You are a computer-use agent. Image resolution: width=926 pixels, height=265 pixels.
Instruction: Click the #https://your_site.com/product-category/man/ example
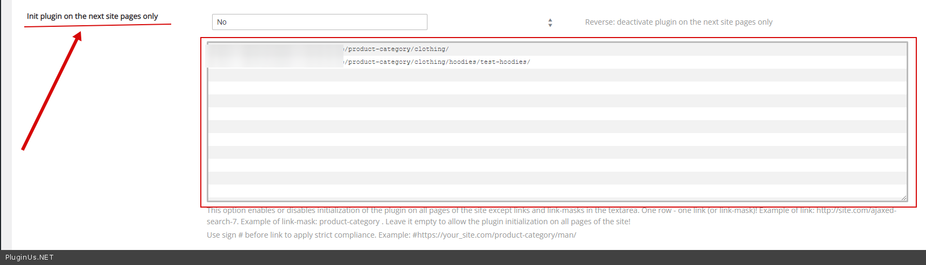[x=494, y=235]
